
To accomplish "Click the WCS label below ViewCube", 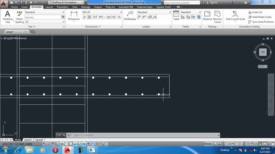I will (263, 67).
